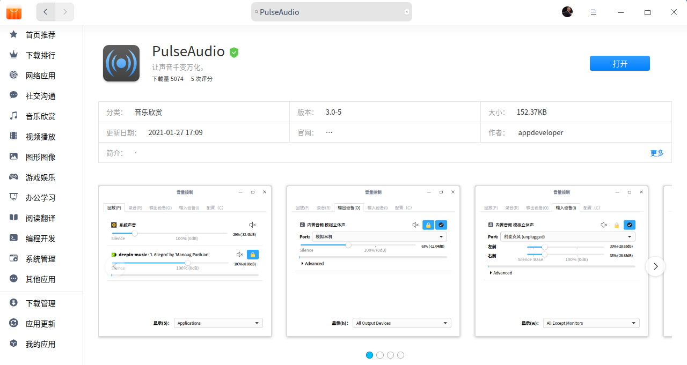Click the version value 3.0-5
Viewport: 687px width, 365px height.
pos(333,112)
